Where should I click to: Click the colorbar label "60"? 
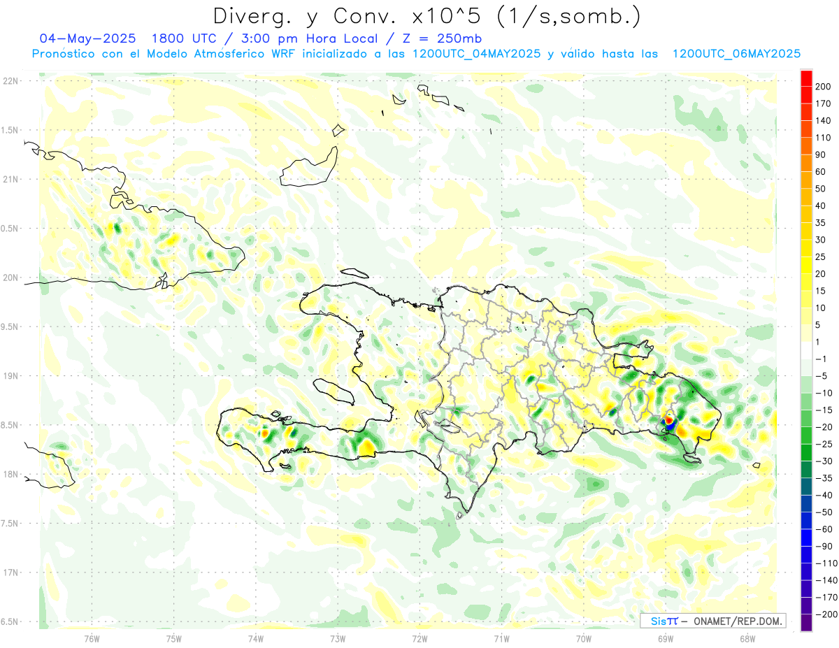tap(821, 172)
